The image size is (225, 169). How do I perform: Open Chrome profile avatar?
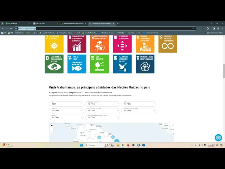click(x=218, y=29)
